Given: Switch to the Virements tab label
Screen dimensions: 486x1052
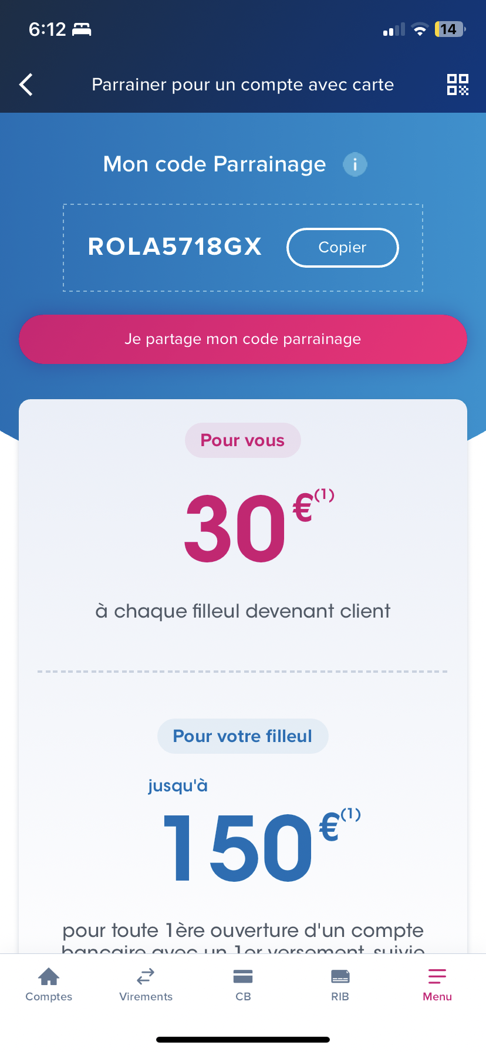Looking at the screenshot, I should [146, 997].
